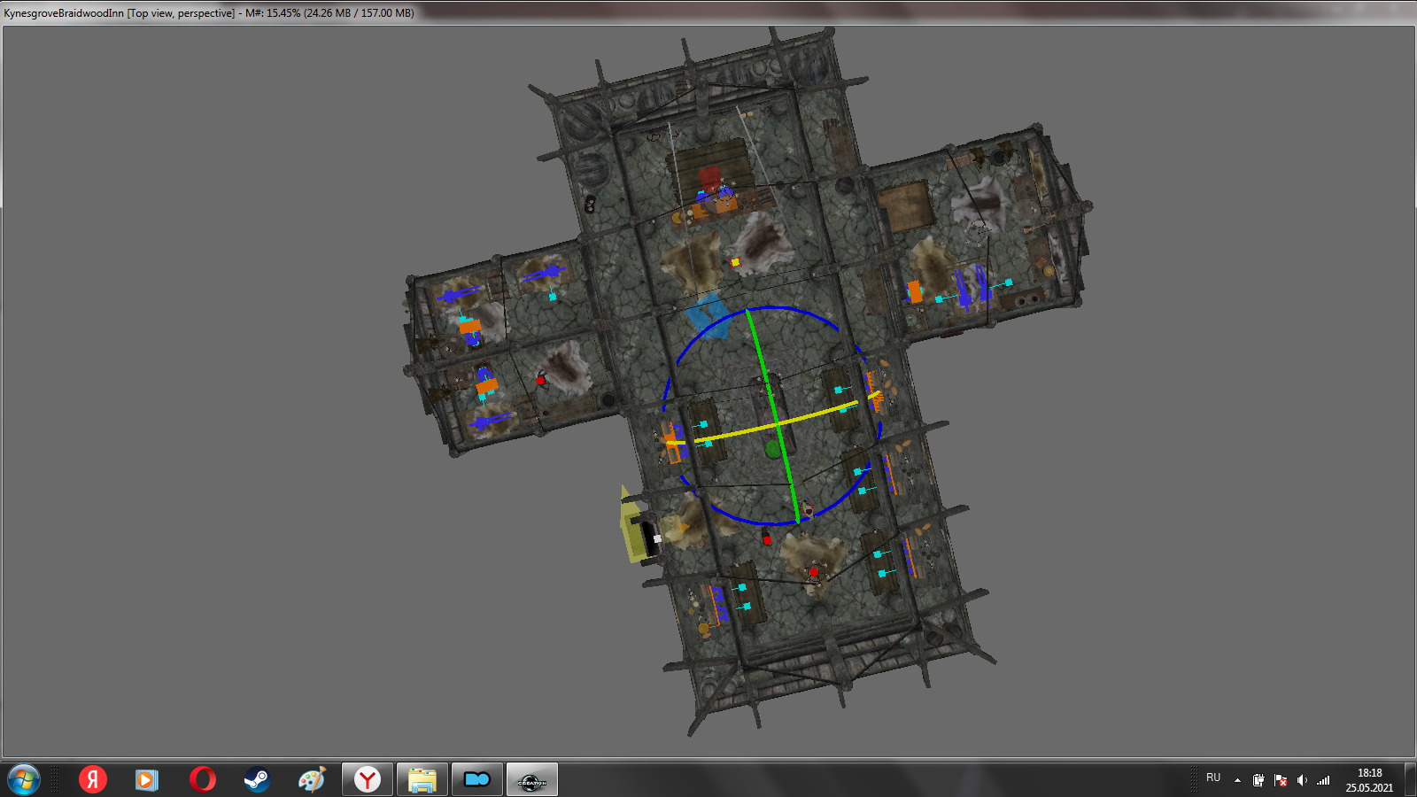Open the Windows Start menu

tap(24, 780)
